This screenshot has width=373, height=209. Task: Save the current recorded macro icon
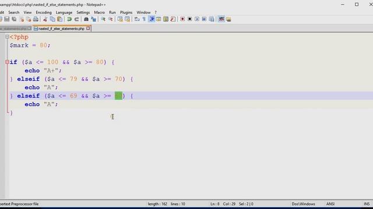[x=212, y=19]
